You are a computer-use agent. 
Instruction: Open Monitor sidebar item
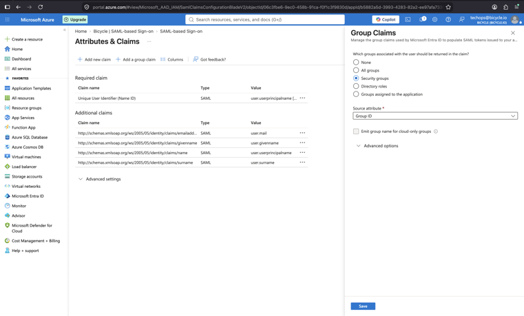[x=15, y=206]
